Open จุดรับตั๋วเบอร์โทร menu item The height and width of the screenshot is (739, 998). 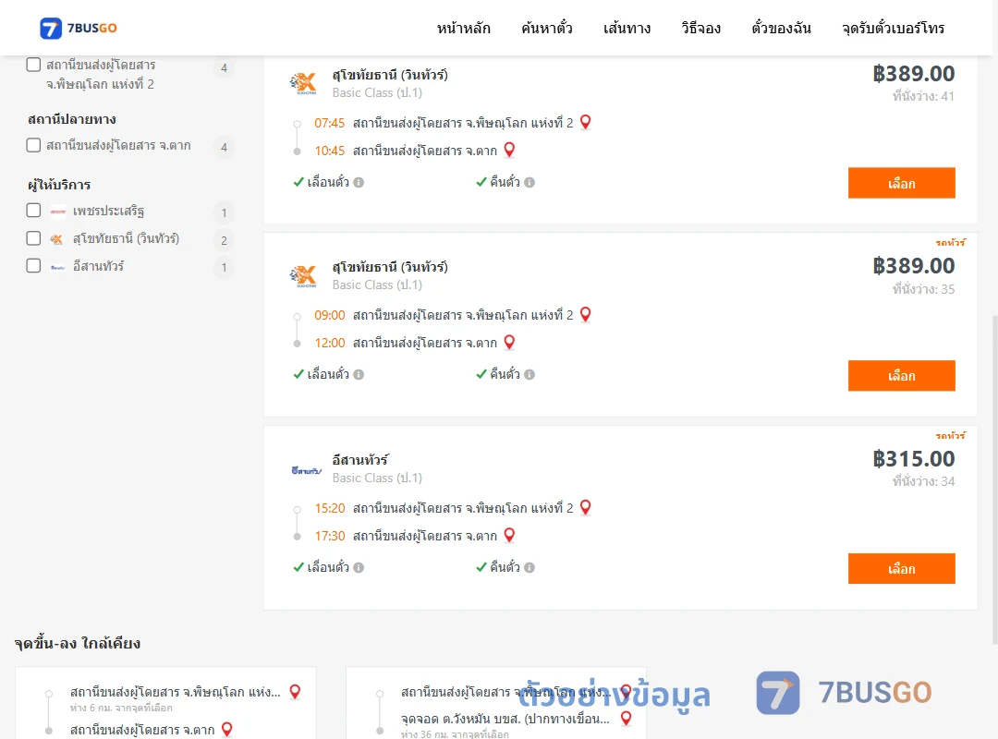[x=893, y=28]
